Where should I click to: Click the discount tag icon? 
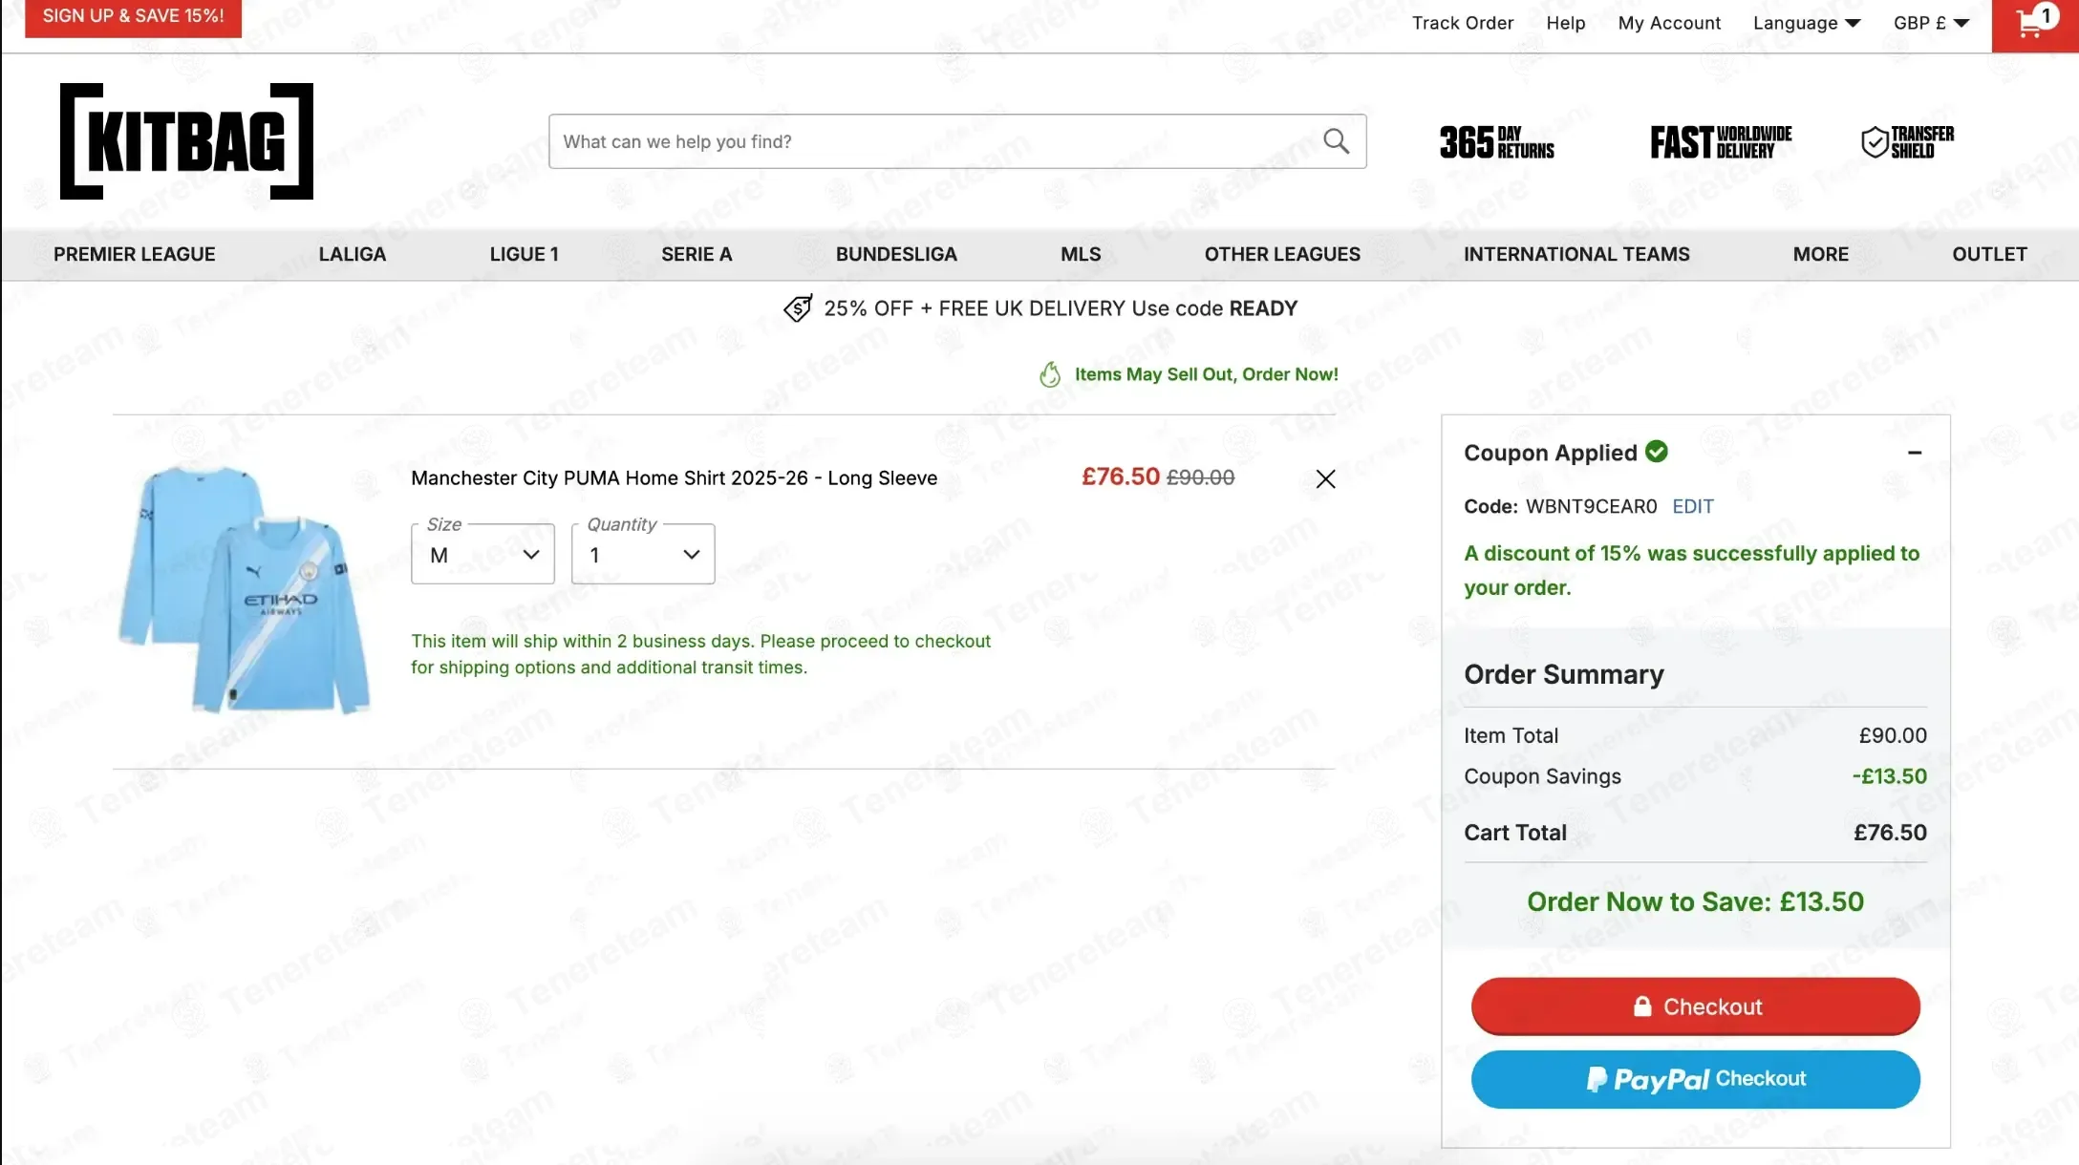point(798,308)
